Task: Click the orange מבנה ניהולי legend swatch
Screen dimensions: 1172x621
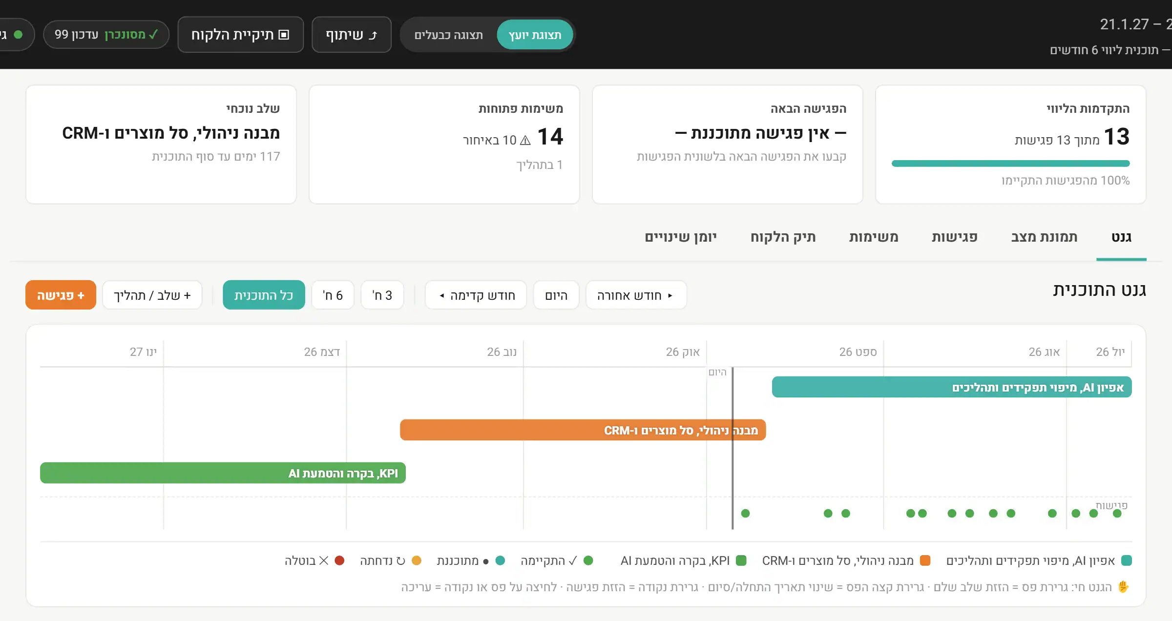Action: tap(925, 560)
